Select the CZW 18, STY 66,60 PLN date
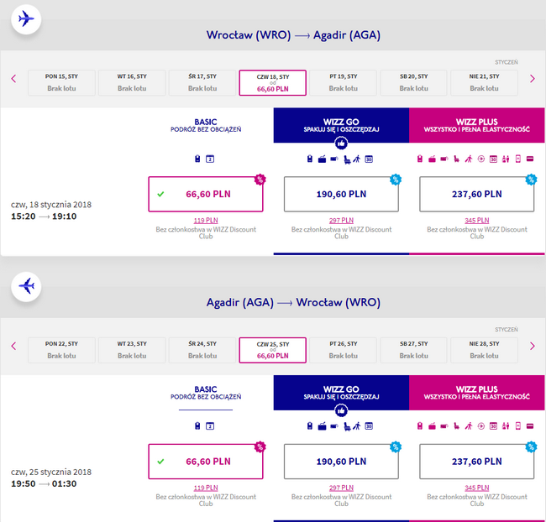 (273, 83)
